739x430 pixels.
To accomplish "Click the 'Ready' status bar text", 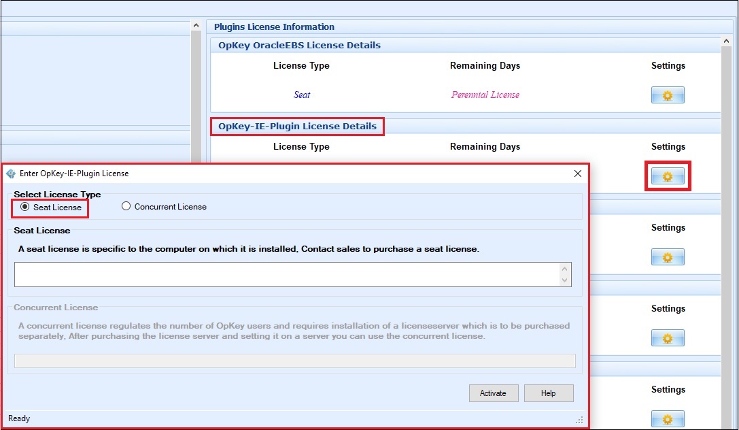I will coord(19,418).
